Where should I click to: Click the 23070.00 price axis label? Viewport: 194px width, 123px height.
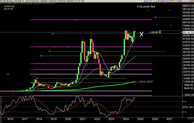[188, 72]
